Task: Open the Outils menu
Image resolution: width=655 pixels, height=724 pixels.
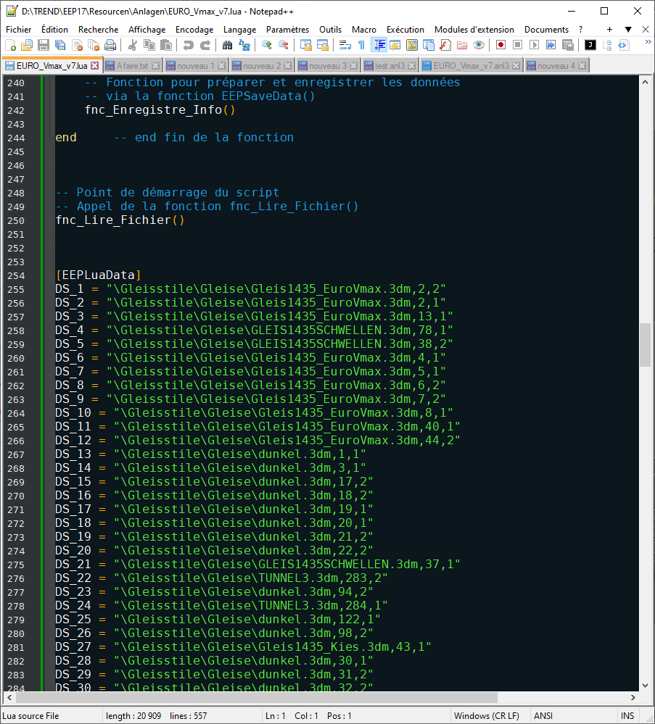Action: pos(331,30)
